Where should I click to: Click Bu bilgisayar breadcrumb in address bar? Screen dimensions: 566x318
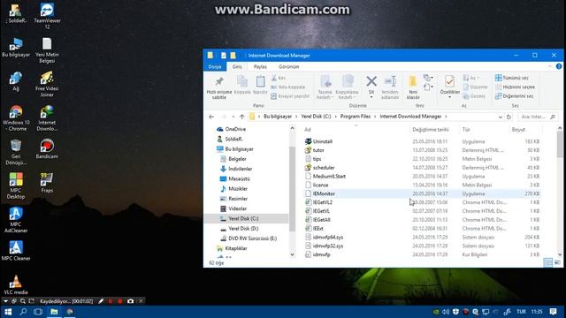(x=278, y=117)
